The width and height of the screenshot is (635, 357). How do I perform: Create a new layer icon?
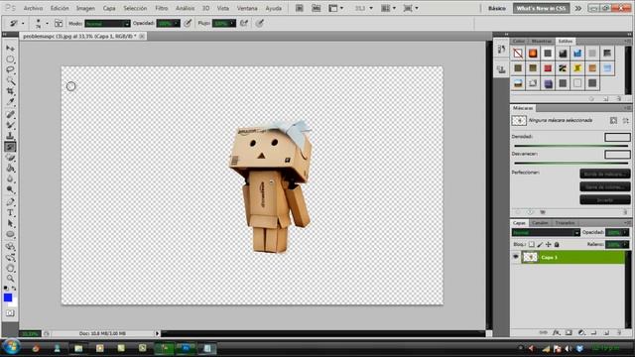[606, 333]
